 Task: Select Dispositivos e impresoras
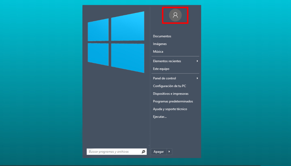click(171, 94)
